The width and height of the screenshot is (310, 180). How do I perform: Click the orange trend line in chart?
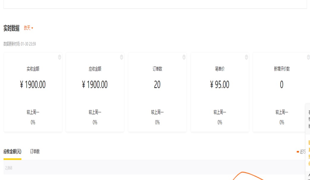(x=244, y=172)
